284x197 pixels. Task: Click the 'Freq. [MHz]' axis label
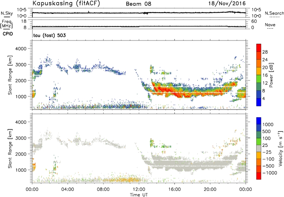point(7,24)
